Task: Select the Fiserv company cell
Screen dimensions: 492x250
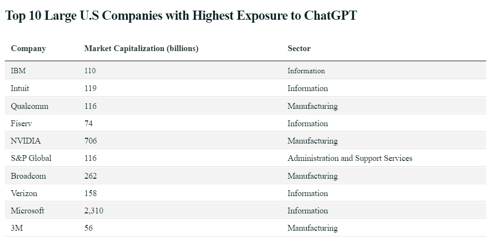Action: (x=21, y=124)
